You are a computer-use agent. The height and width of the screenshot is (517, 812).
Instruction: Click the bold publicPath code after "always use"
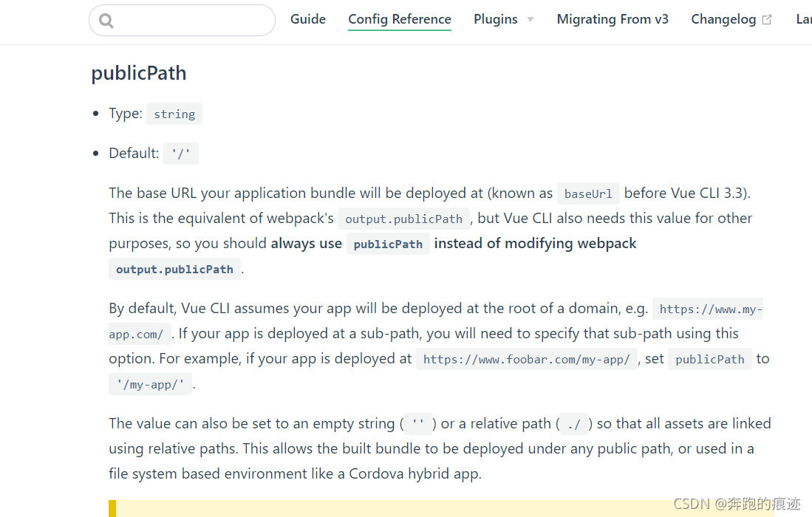pos(388,244)
